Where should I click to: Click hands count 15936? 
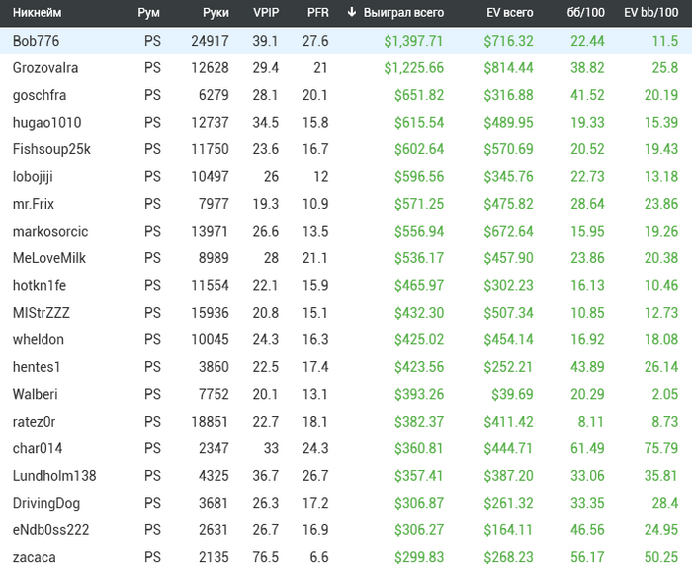210,313
